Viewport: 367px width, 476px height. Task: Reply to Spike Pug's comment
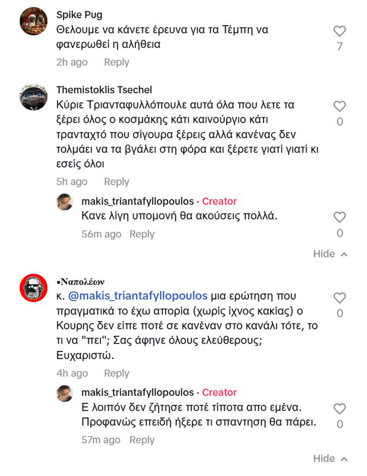116,62
